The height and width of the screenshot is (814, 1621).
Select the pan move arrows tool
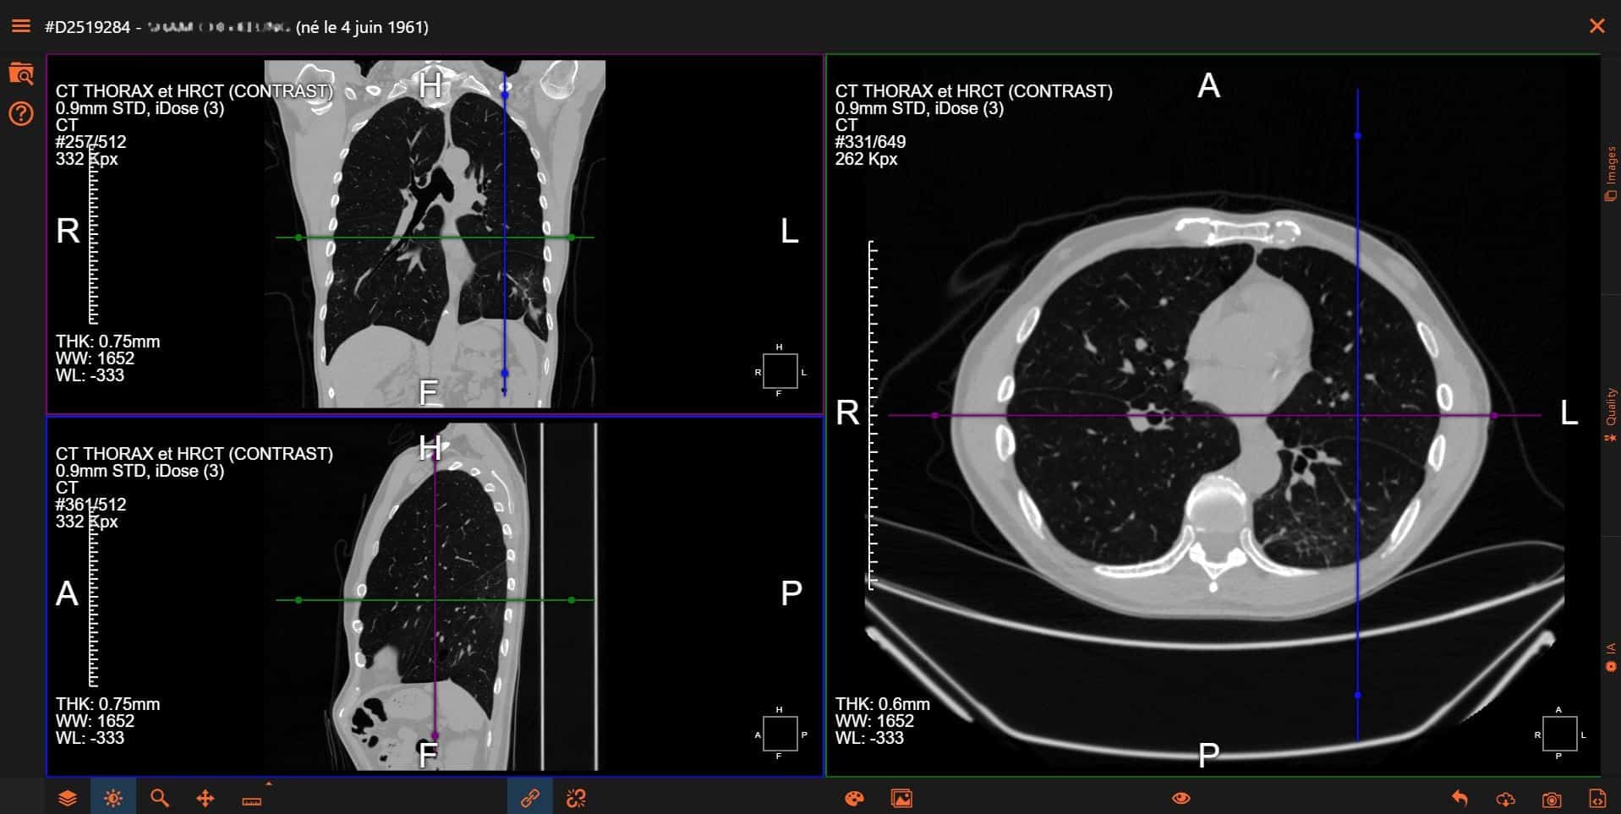(x=205, y=798)
